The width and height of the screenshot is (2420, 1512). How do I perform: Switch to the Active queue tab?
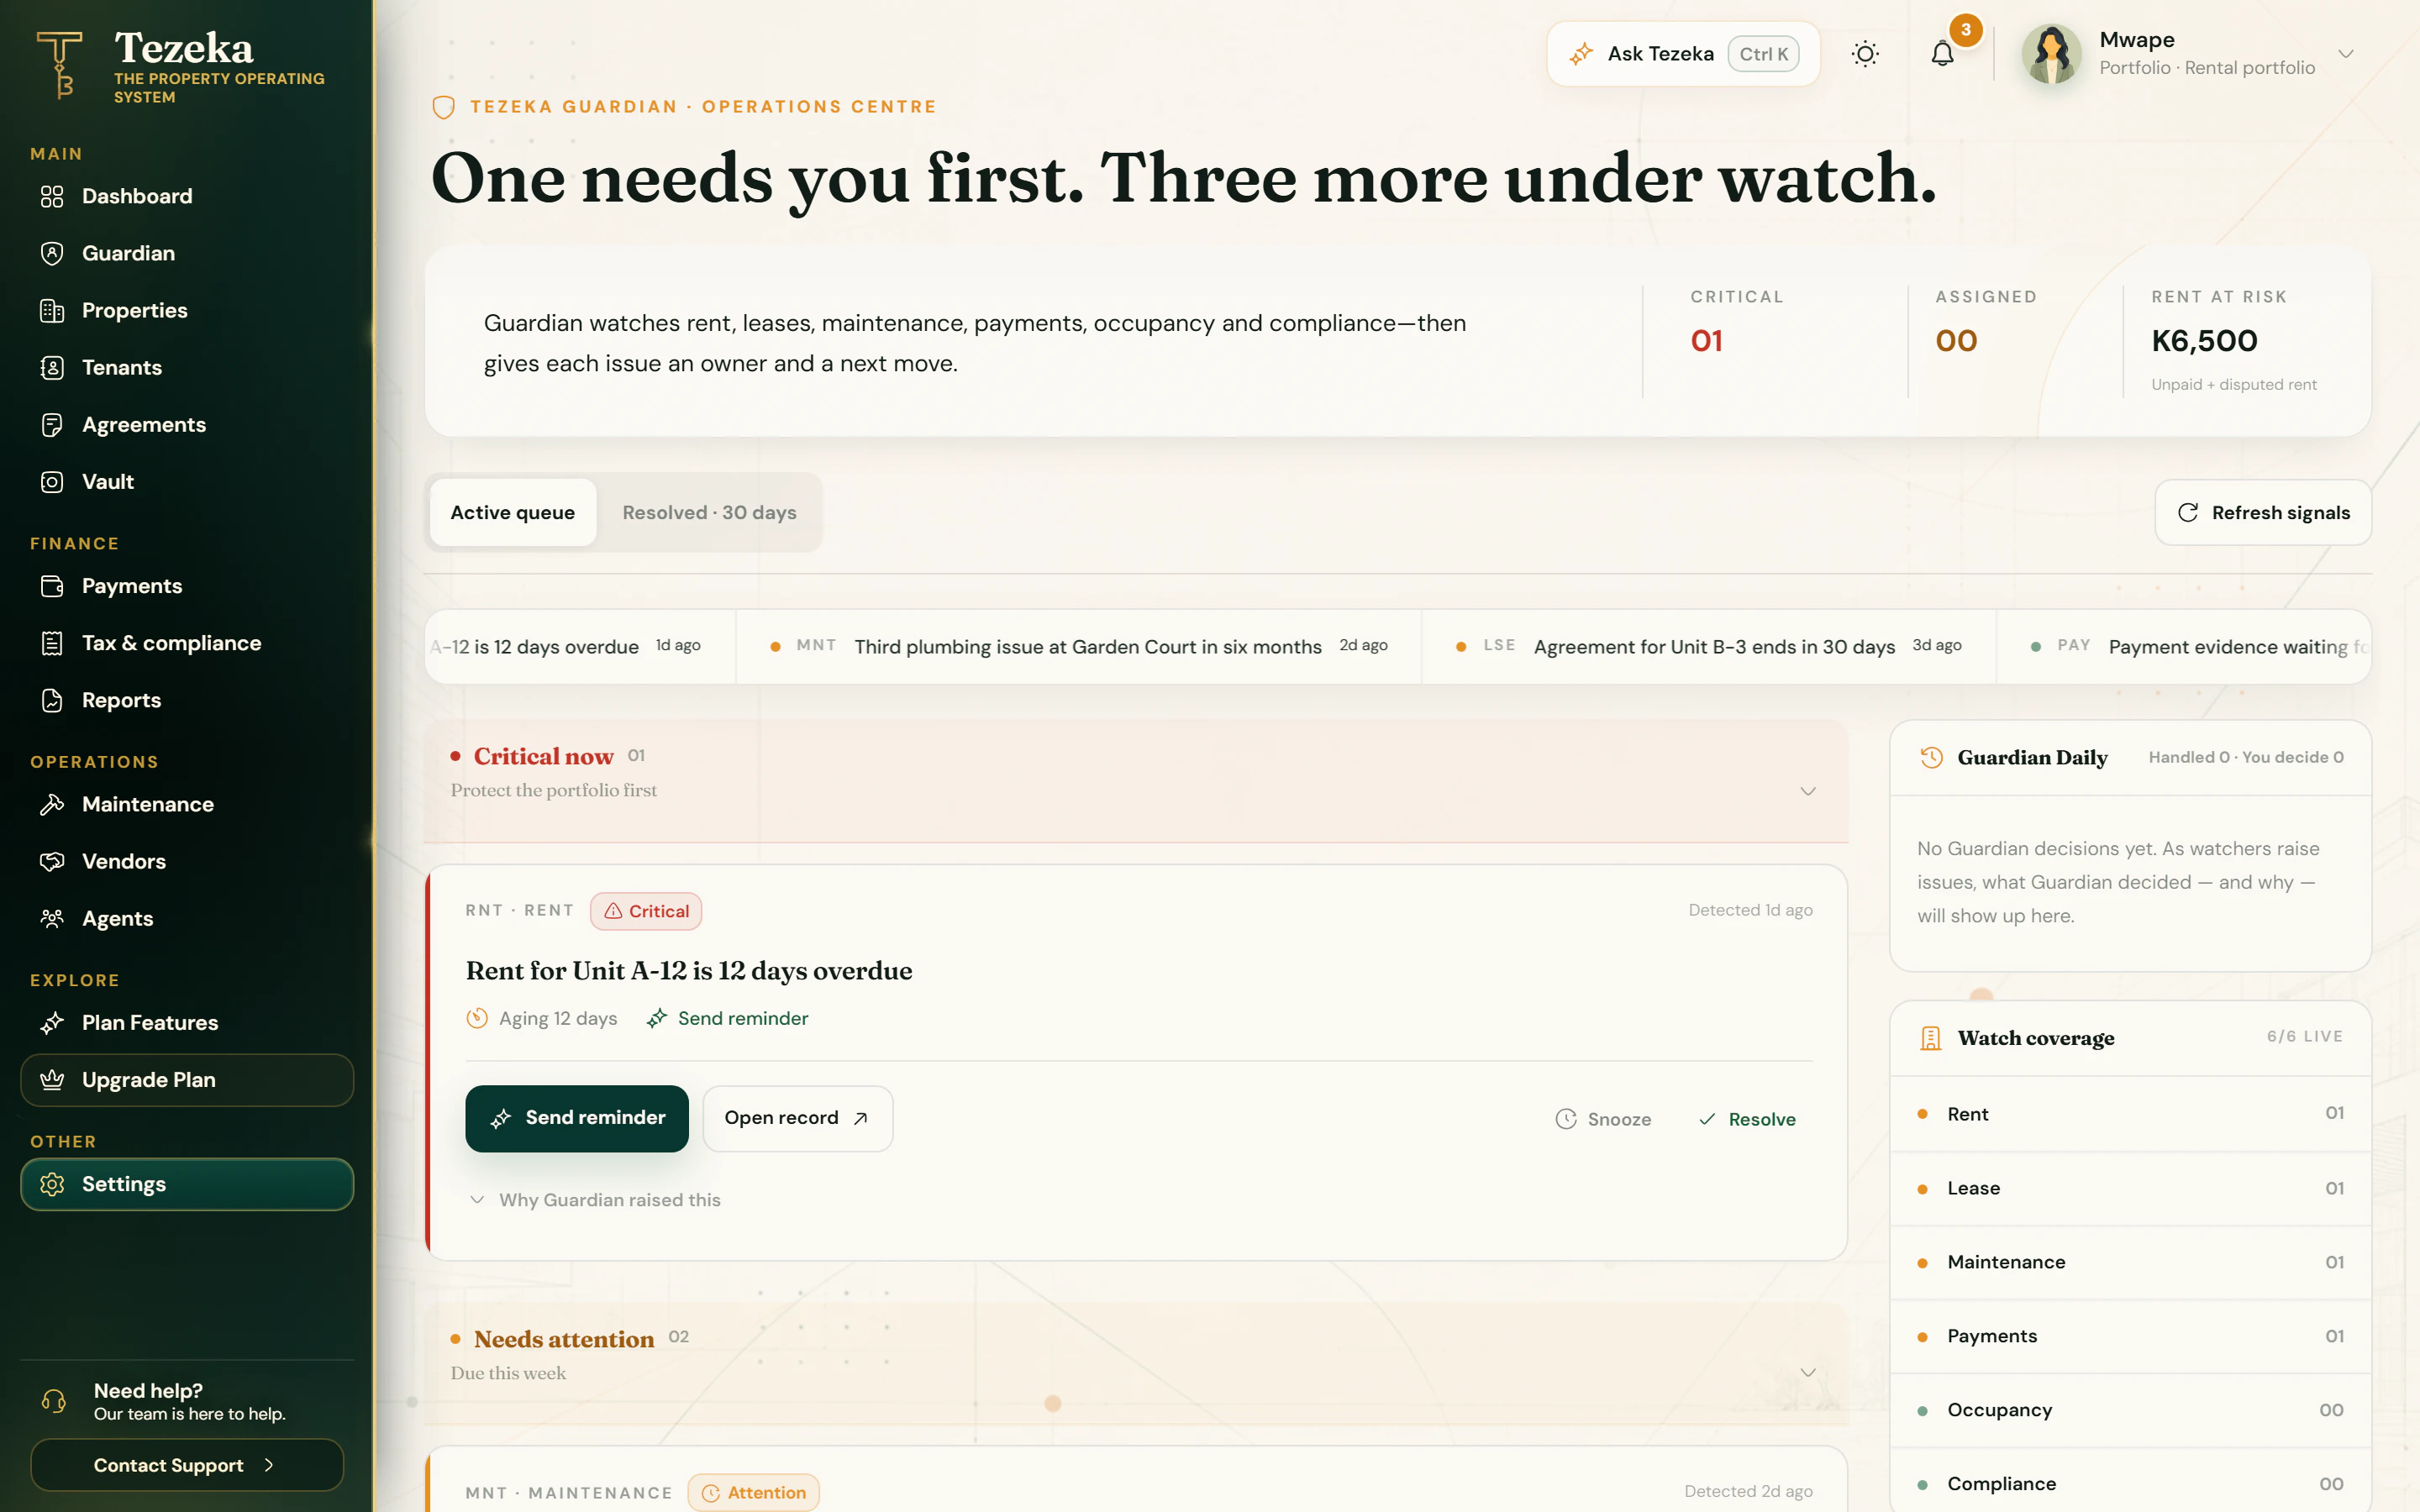tap(513, 512)
